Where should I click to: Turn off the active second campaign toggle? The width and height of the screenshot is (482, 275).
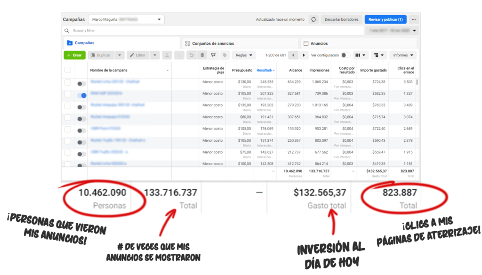click(x=82, y=95)
